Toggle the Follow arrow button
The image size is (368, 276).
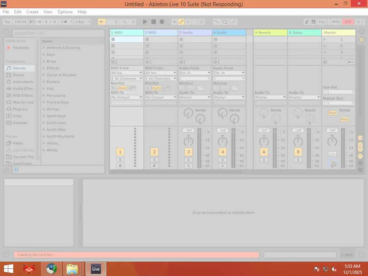pos(102,22)
